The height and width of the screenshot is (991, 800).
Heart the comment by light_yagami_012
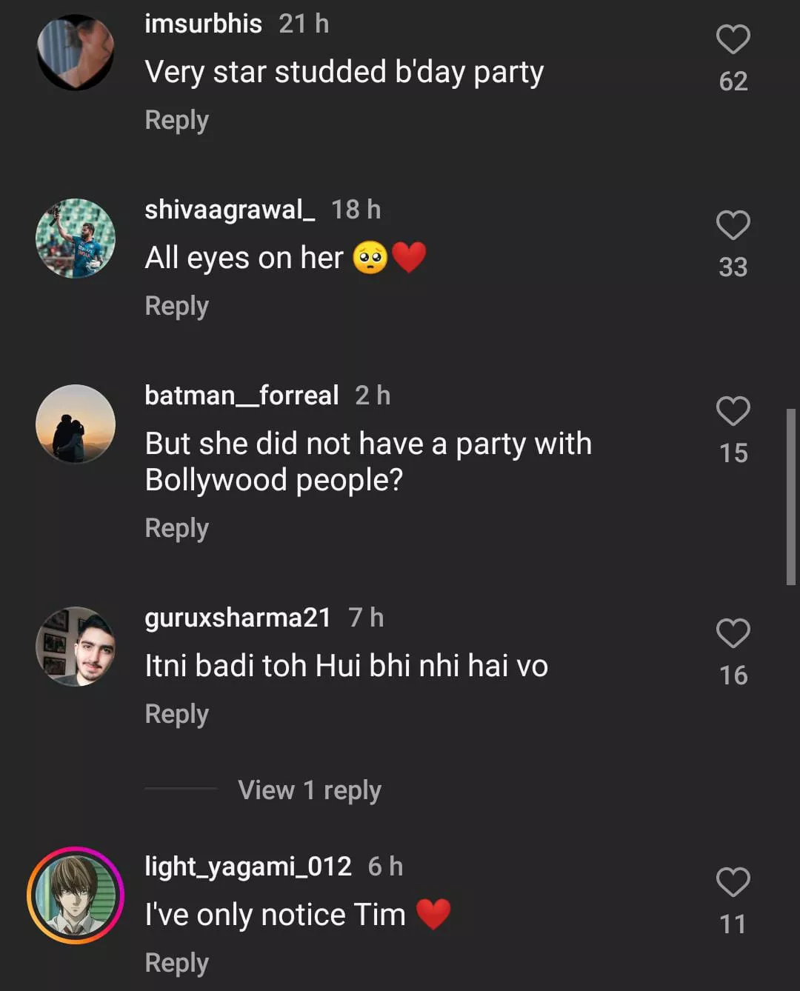(733, 882)
